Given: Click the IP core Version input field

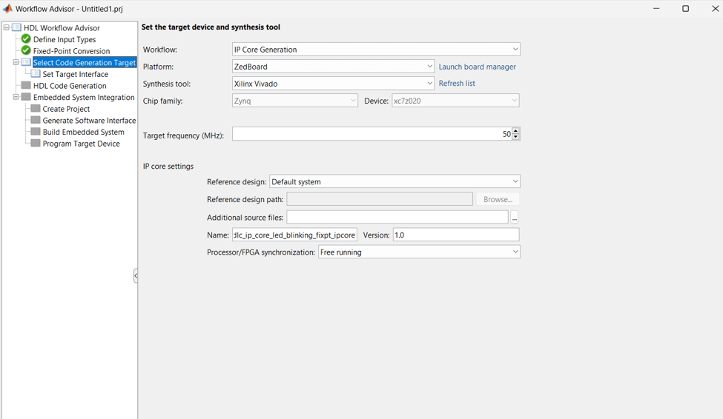Looking at the screenshot, I should click(455, 235).
